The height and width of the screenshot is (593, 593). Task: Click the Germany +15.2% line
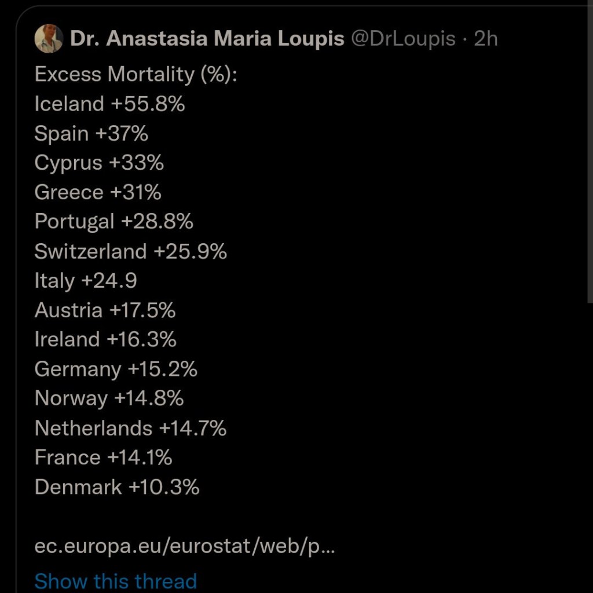tap(116, 369)
